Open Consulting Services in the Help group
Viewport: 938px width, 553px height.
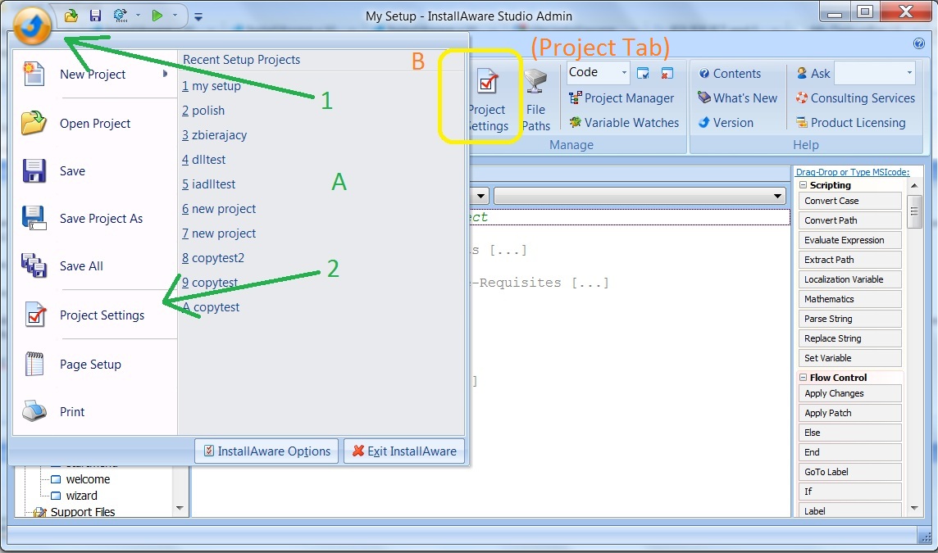[x=855, y=98]
